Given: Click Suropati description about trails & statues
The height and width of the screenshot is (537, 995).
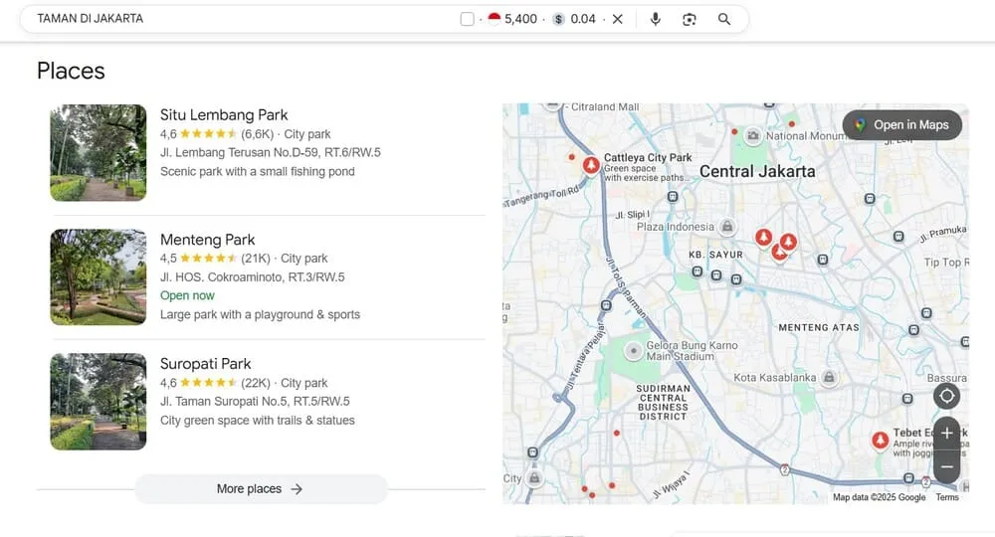Looking at the screenshot, I should tap(258, 421).
